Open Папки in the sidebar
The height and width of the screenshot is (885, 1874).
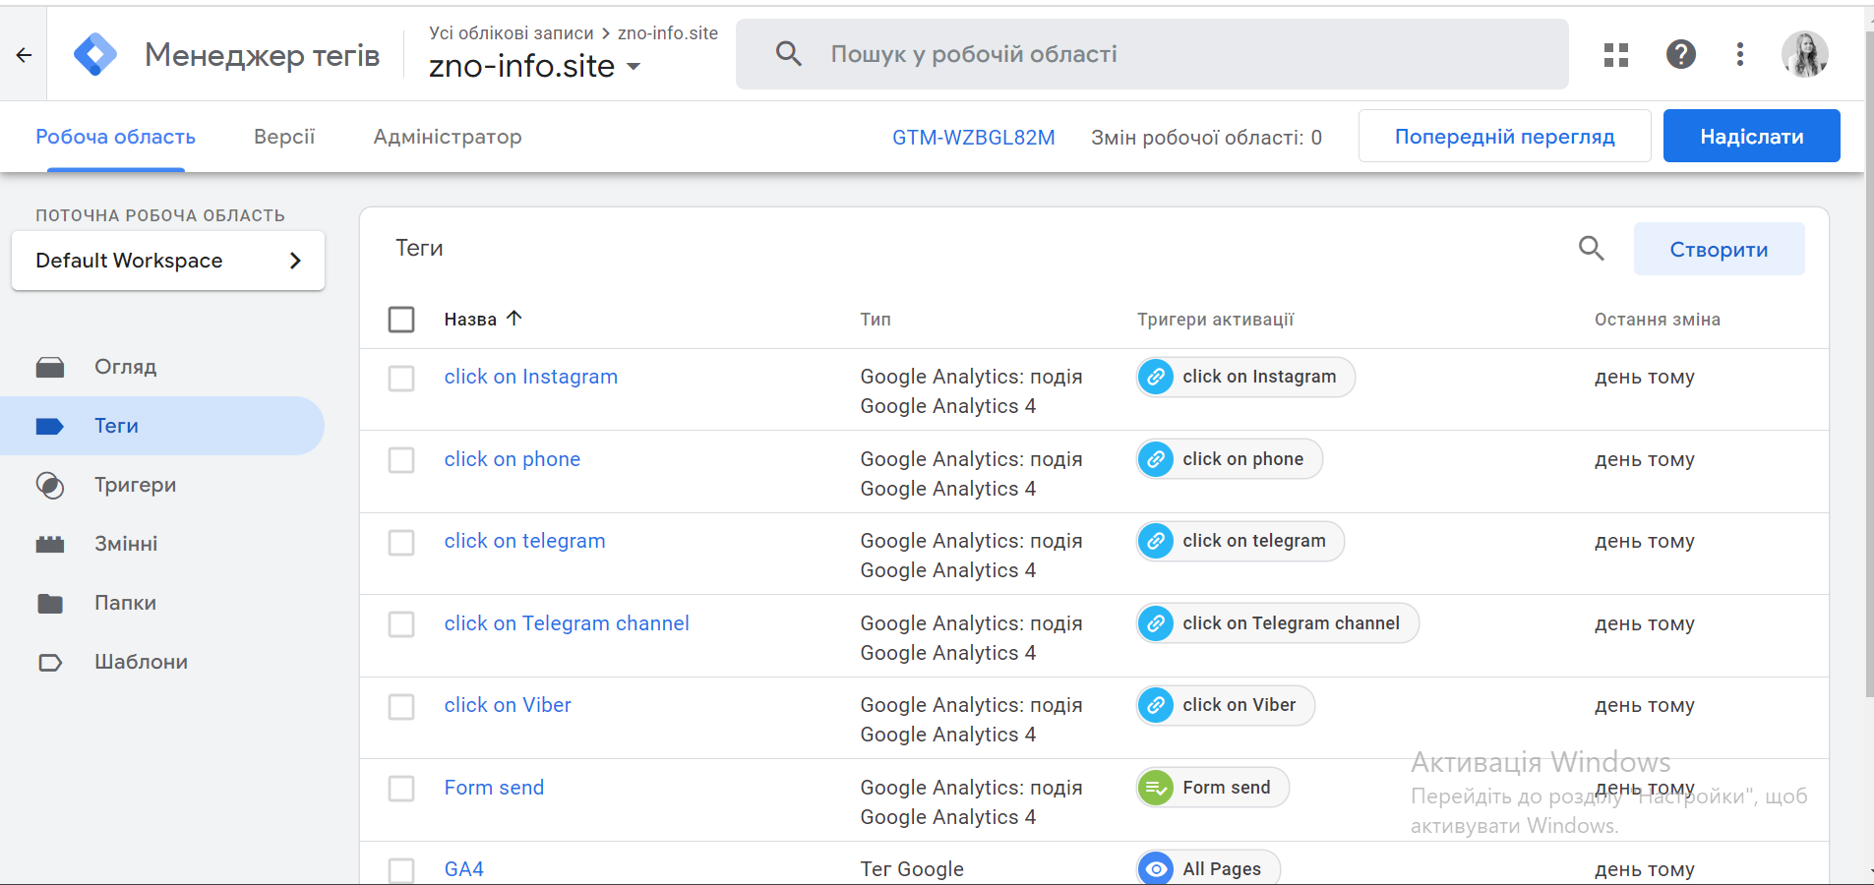point(162,603)
